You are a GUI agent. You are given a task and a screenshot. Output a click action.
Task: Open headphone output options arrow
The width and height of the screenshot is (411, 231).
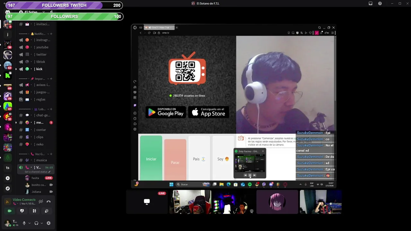41,223
